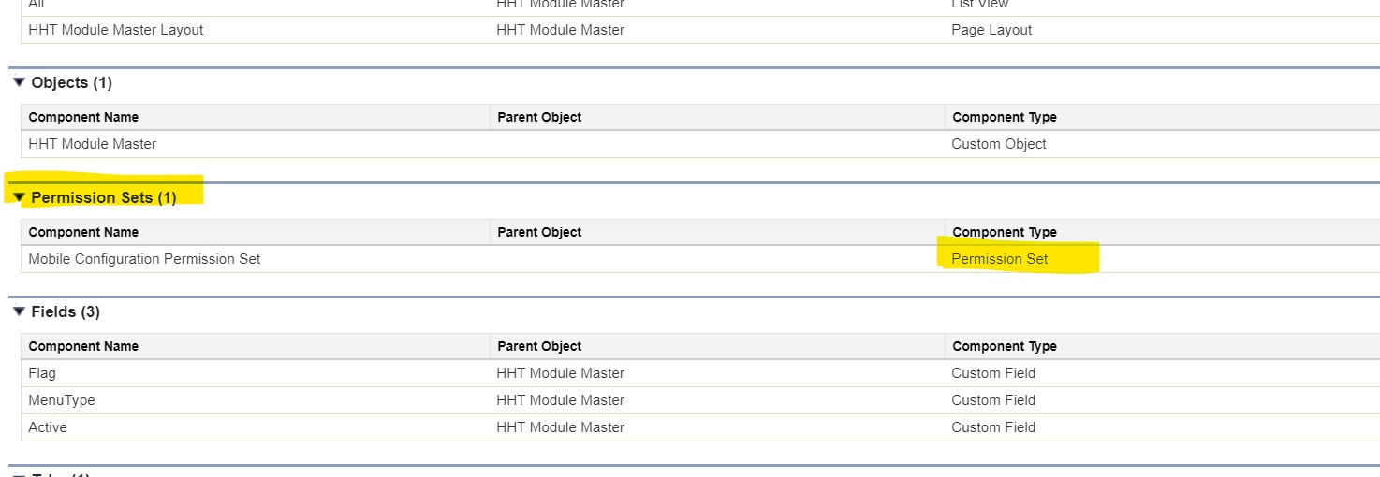The height and width of the screenshot is (477, 1380).
Task: Collapse the Fields section triangle
Action: point(19,311)
